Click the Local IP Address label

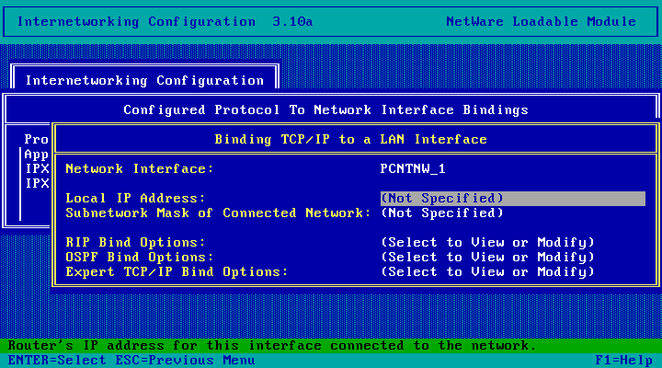[135, 198]
